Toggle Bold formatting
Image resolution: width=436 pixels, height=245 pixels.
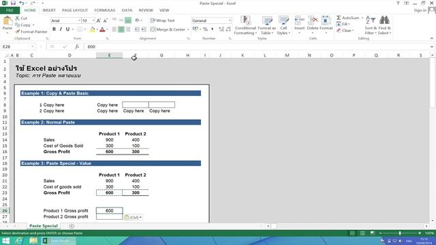[x=54, y=29]
